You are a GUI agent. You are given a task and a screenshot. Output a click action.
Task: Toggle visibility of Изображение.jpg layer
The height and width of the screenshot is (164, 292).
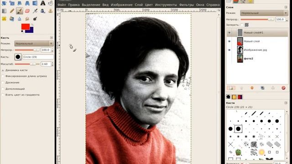[229, 50]
